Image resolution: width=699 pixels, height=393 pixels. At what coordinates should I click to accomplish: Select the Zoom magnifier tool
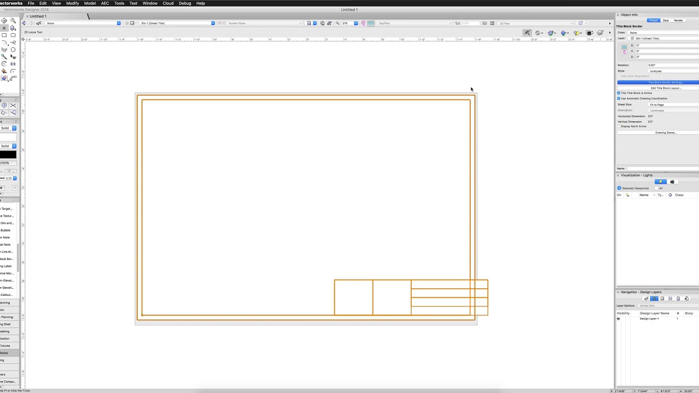point(13,20)
